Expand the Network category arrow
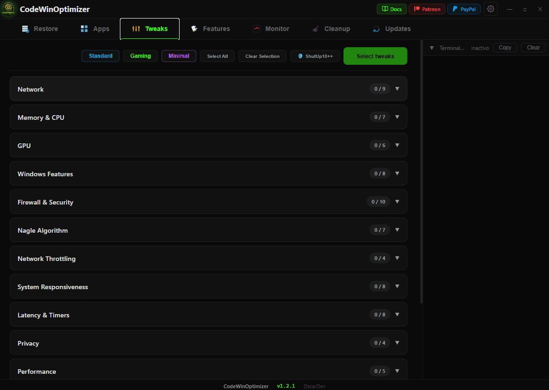The image size is (549, 390). tap(397, 89)
